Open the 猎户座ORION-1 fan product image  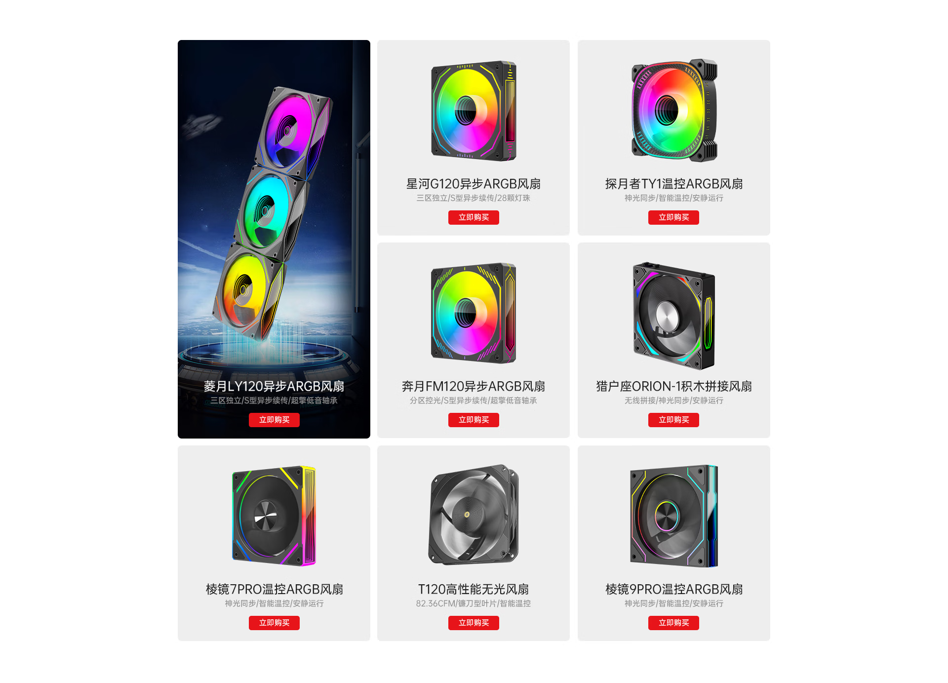click(674, 316)
